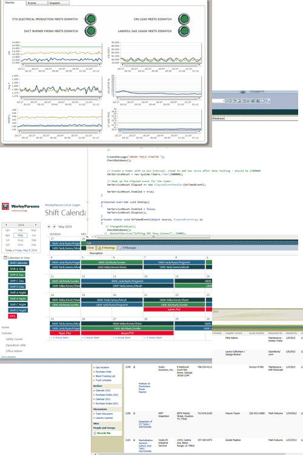Click the Shift A Day calendar color legend
The image size is (303, 455).
(x=17, y=269)
